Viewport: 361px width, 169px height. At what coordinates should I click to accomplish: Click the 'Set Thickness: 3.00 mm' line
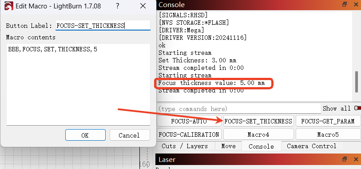pos(197,60)
